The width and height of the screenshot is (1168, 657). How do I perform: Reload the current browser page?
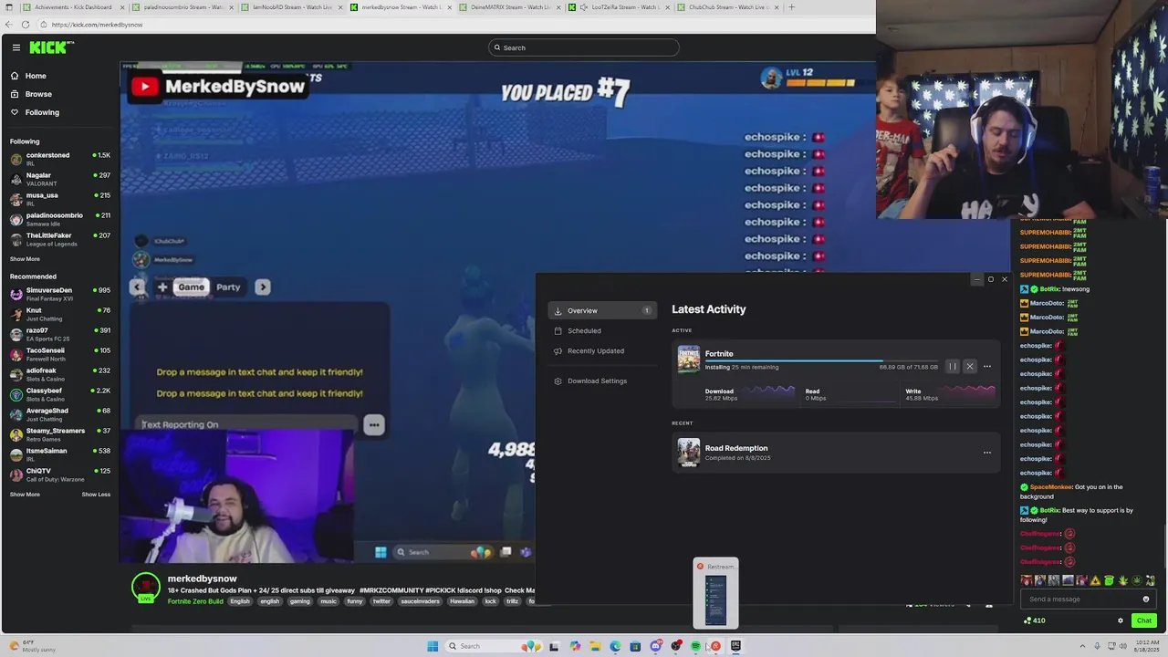(x=25, y=25)
